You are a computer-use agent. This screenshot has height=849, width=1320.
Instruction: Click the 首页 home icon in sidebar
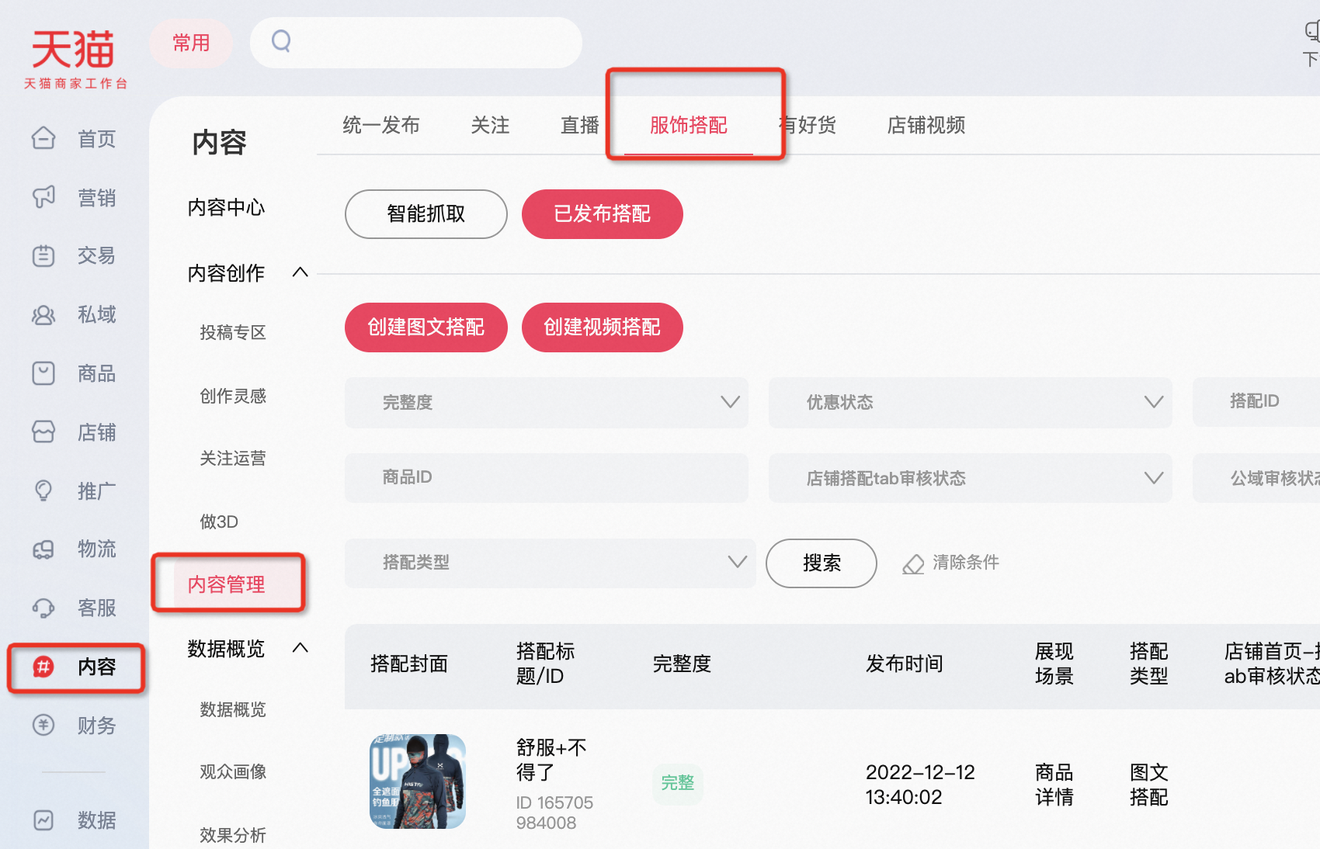tap(43, 138)
